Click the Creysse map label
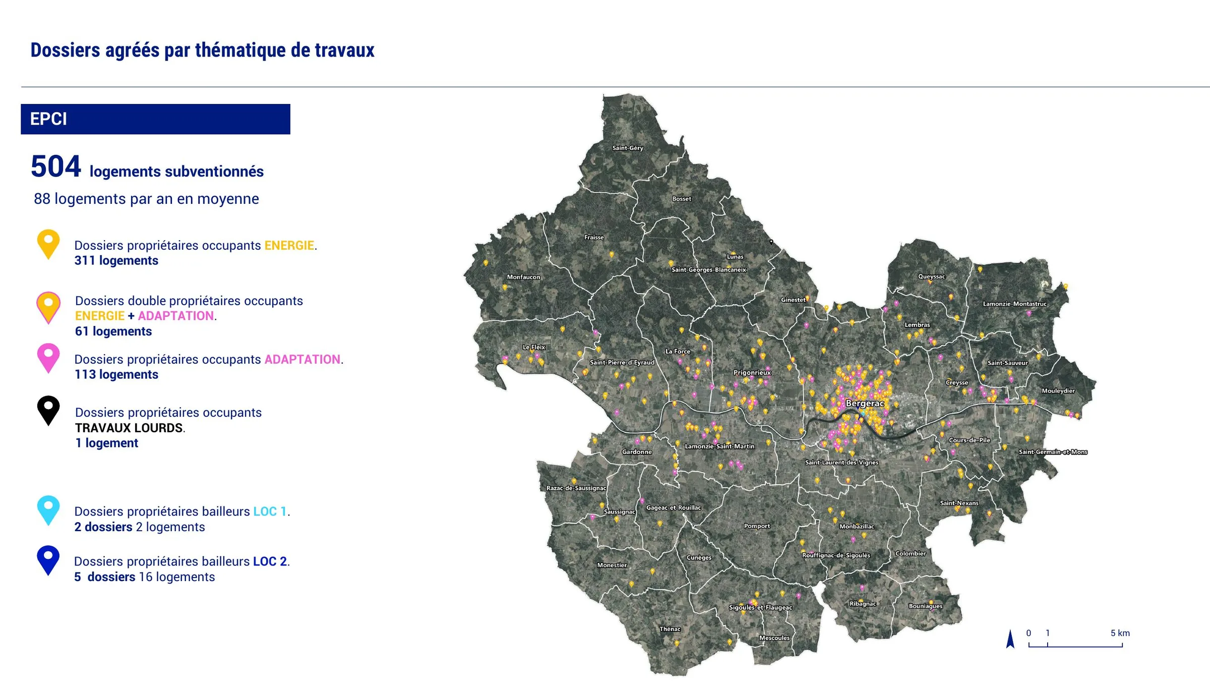Image resolution: width=1210 pixels, height=681 pixels. point(957,382)
